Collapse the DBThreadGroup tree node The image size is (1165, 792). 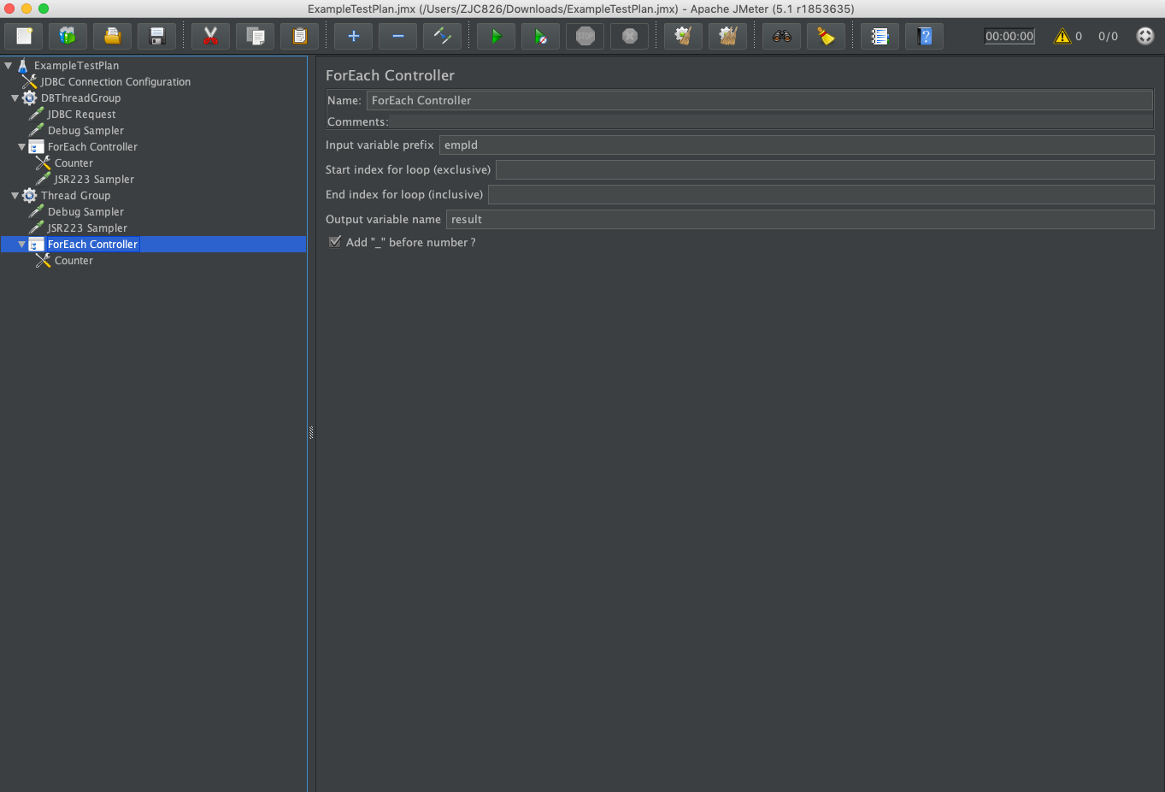(15, 98)
